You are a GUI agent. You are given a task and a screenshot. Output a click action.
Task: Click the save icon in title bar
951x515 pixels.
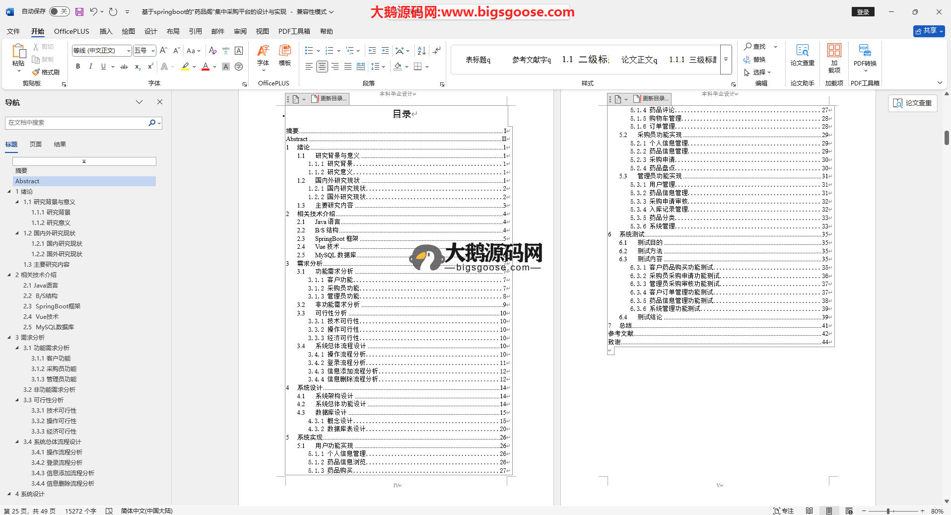pyautogui.click(x=79, y=11)
